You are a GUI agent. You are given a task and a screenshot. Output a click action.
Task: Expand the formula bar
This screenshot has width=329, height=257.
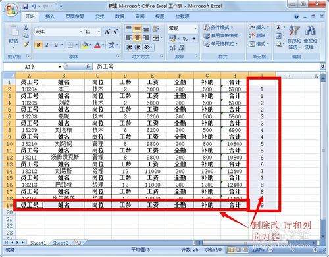point(322,66)
